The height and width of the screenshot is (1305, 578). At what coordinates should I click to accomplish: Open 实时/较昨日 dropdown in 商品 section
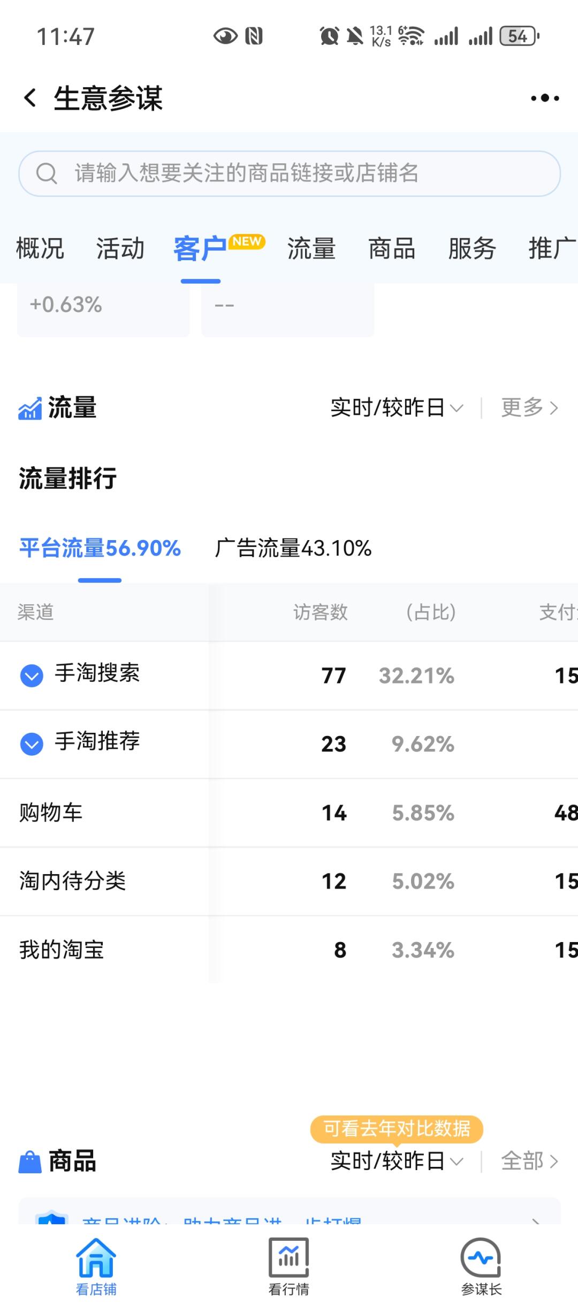(x=397, y=1161)
